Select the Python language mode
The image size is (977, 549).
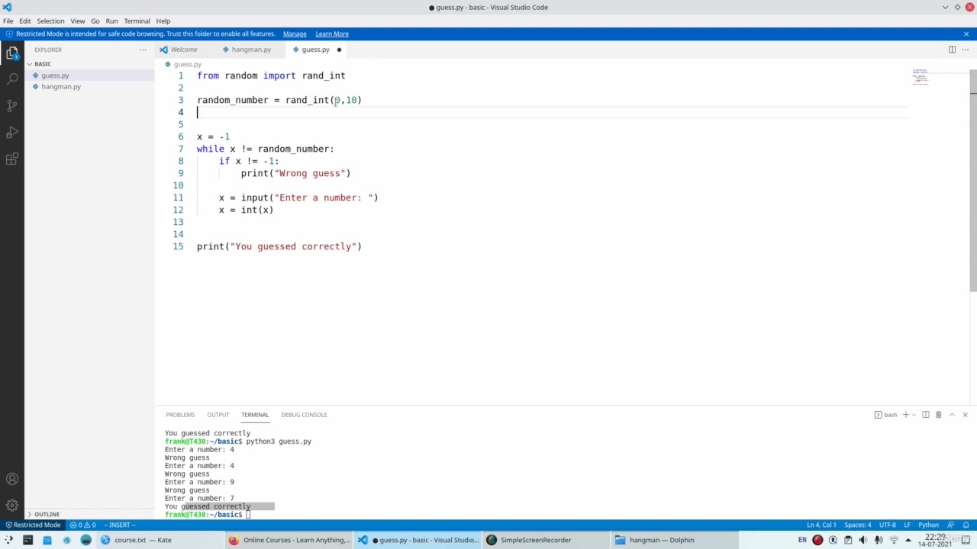(x=928, y=525)
